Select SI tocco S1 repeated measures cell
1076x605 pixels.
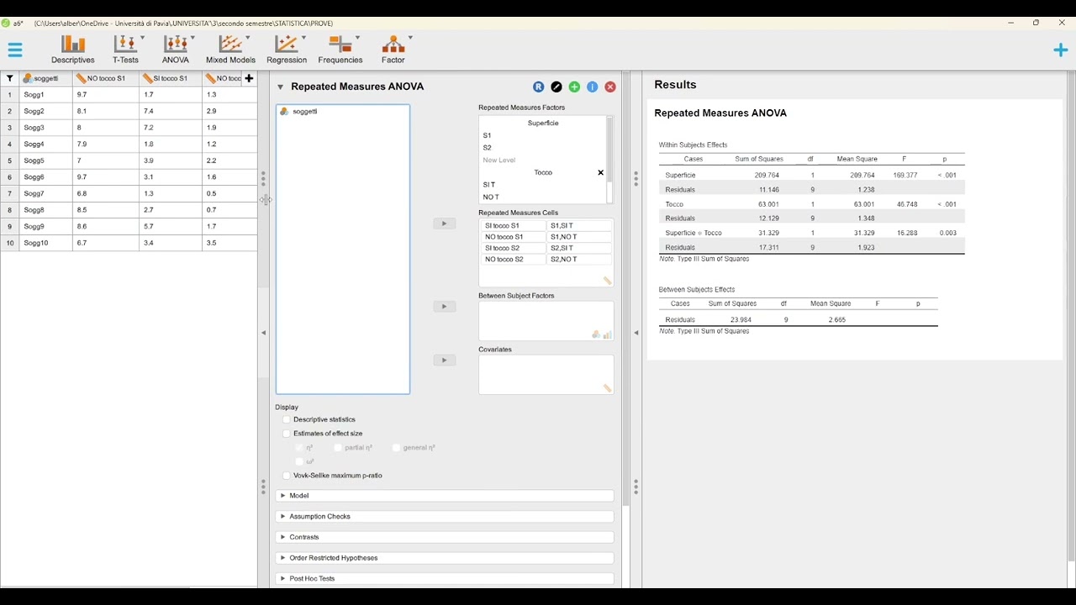click(x=513, y=225)
